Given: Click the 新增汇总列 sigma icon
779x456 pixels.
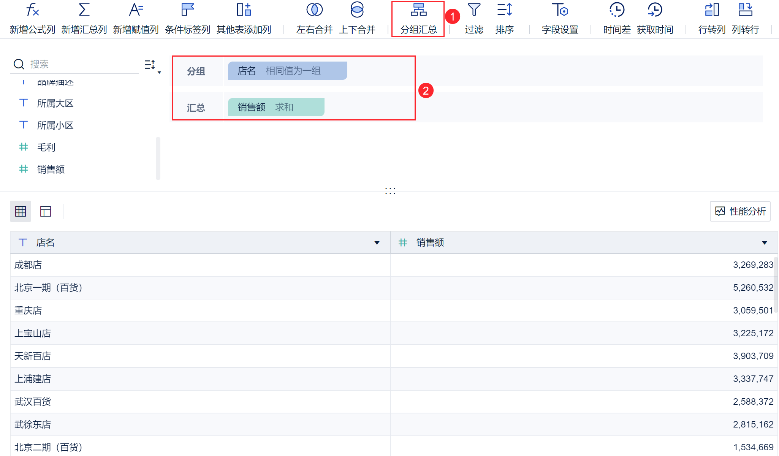Looking at the screenshot, I should [x=84, y=10].
